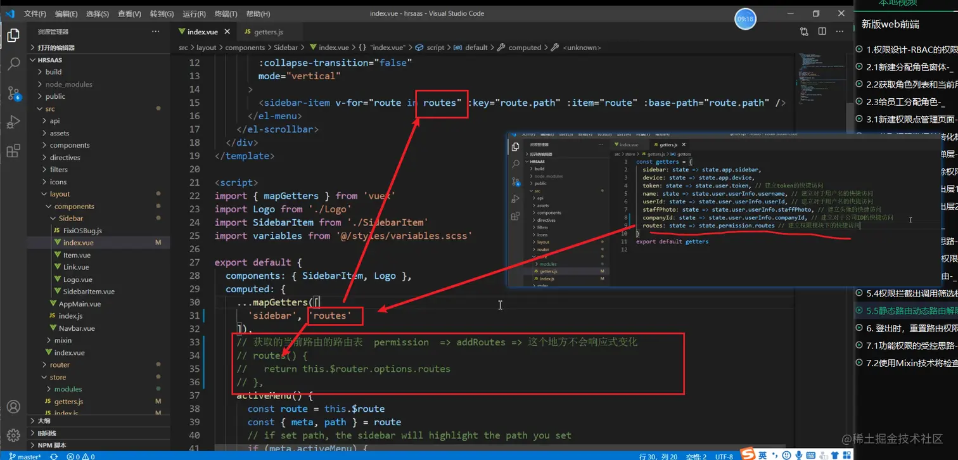Open the Source Control view with badge 6
The image size is (958, 460).
tap(13, 94)
